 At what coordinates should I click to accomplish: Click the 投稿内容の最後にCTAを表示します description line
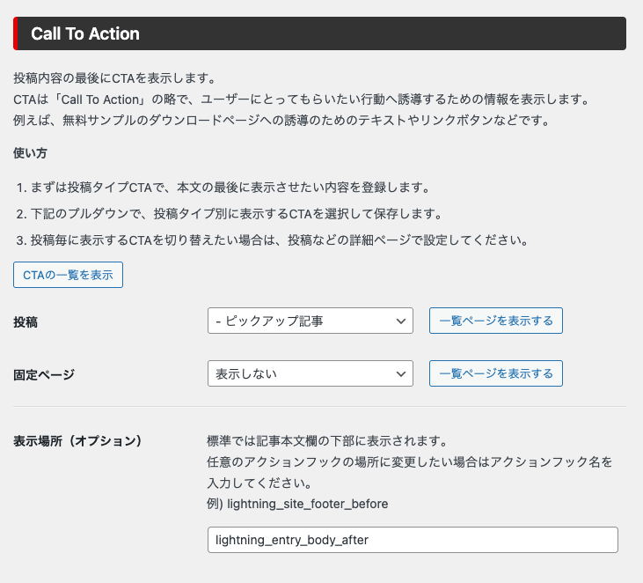[114, 79]
